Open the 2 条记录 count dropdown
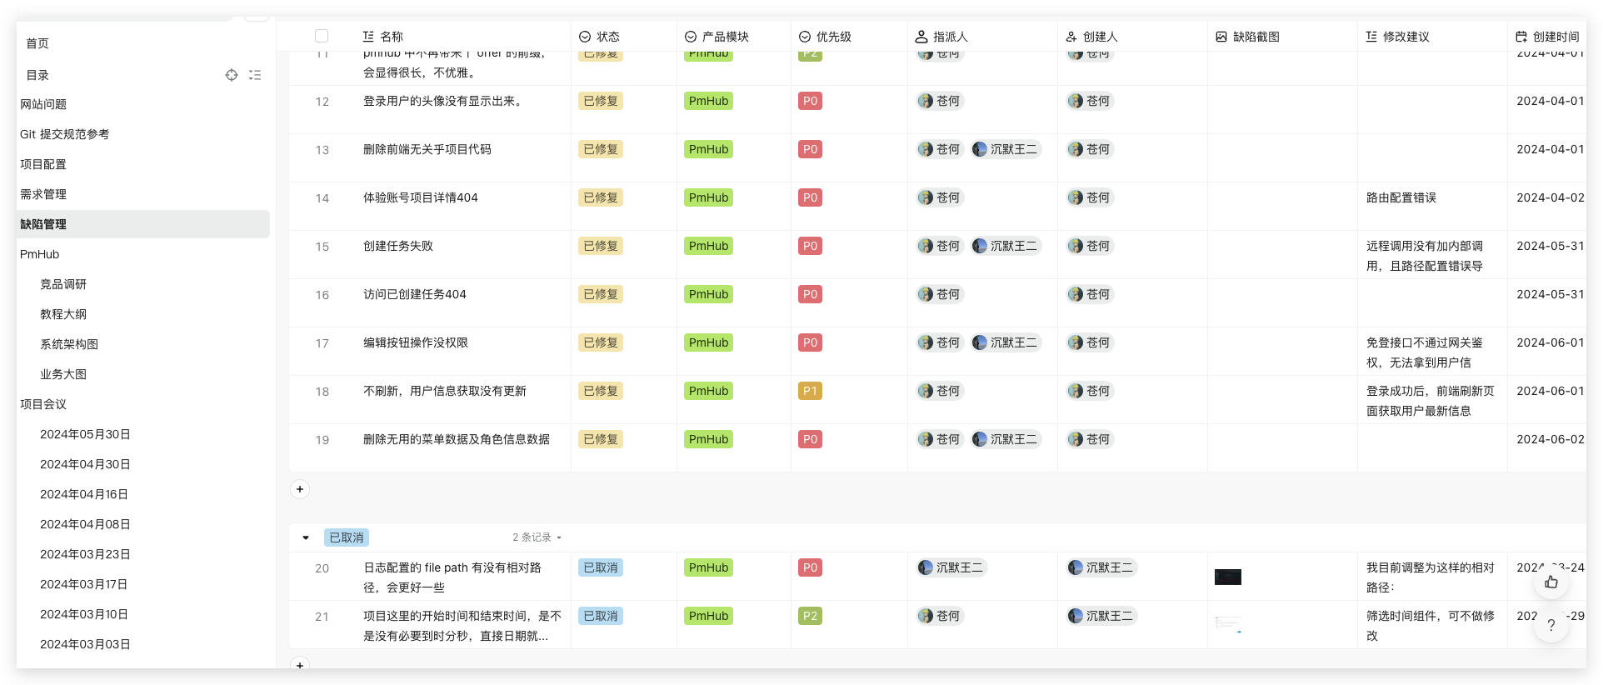 [x=537, y=537]
